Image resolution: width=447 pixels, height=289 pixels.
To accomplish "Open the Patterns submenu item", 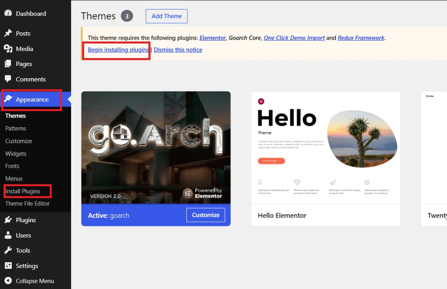I will [15, 129].
